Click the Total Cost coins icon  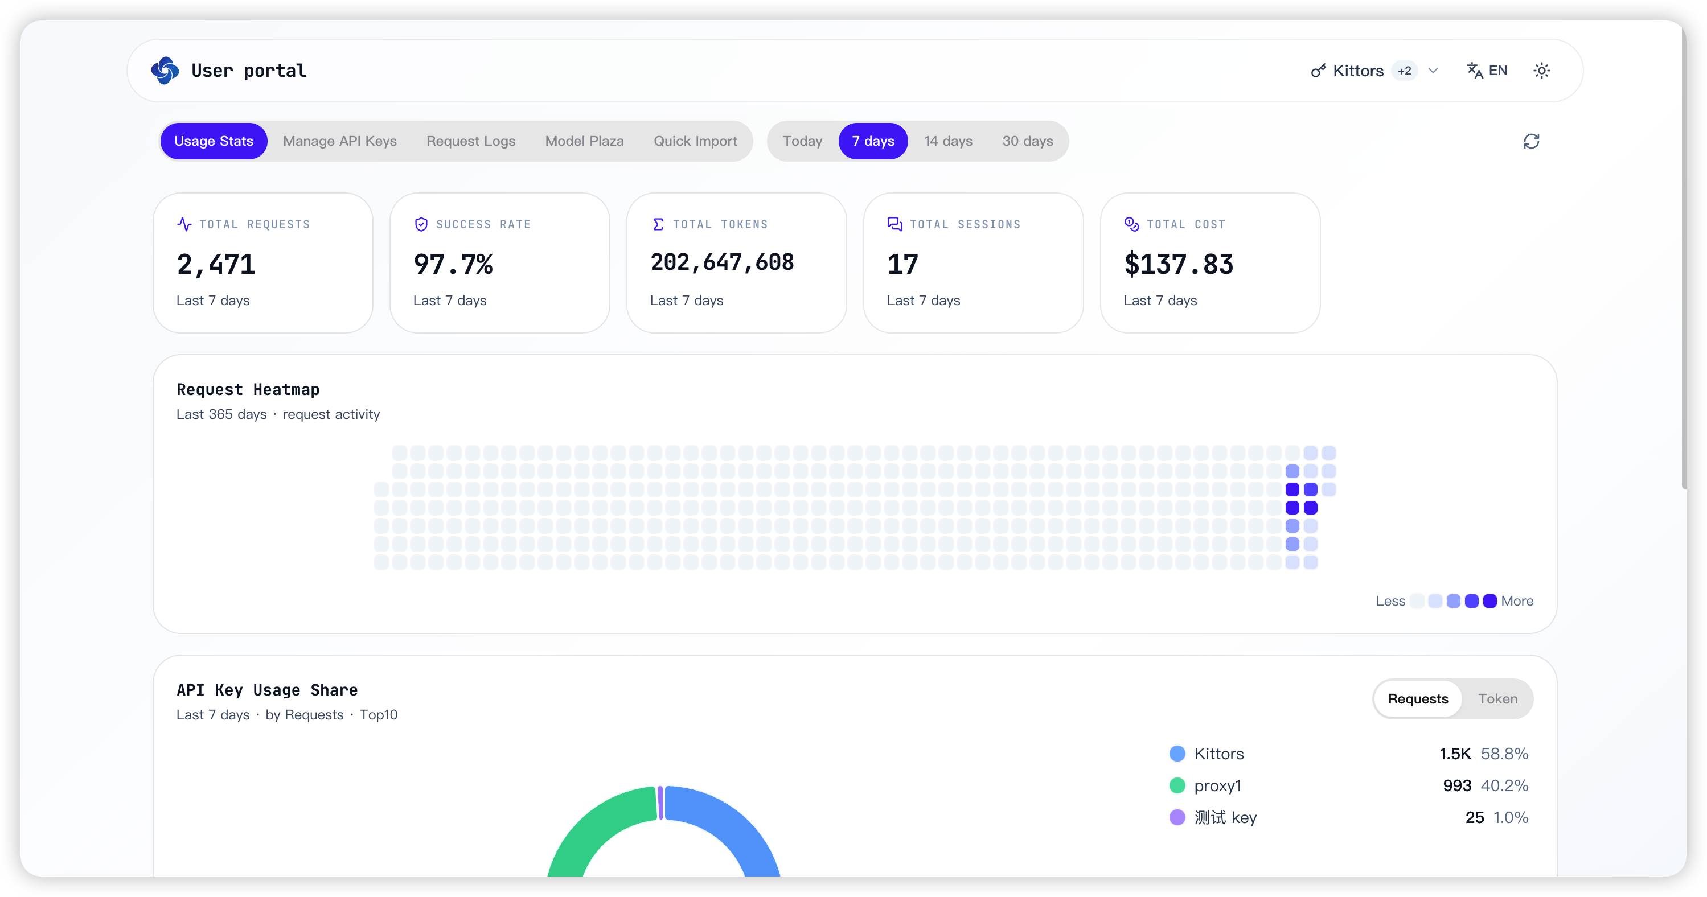tap(1131, 224)
